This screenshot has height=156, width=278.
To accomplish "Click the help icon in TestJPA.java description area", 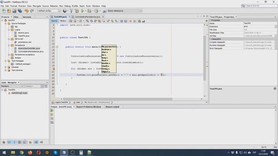I will pos(275,88).
